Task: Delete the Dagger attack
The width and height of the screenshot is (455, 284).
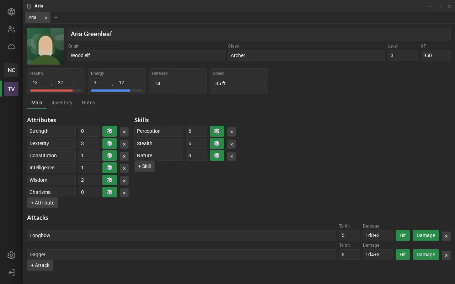Action: click(x=446, y=255)
